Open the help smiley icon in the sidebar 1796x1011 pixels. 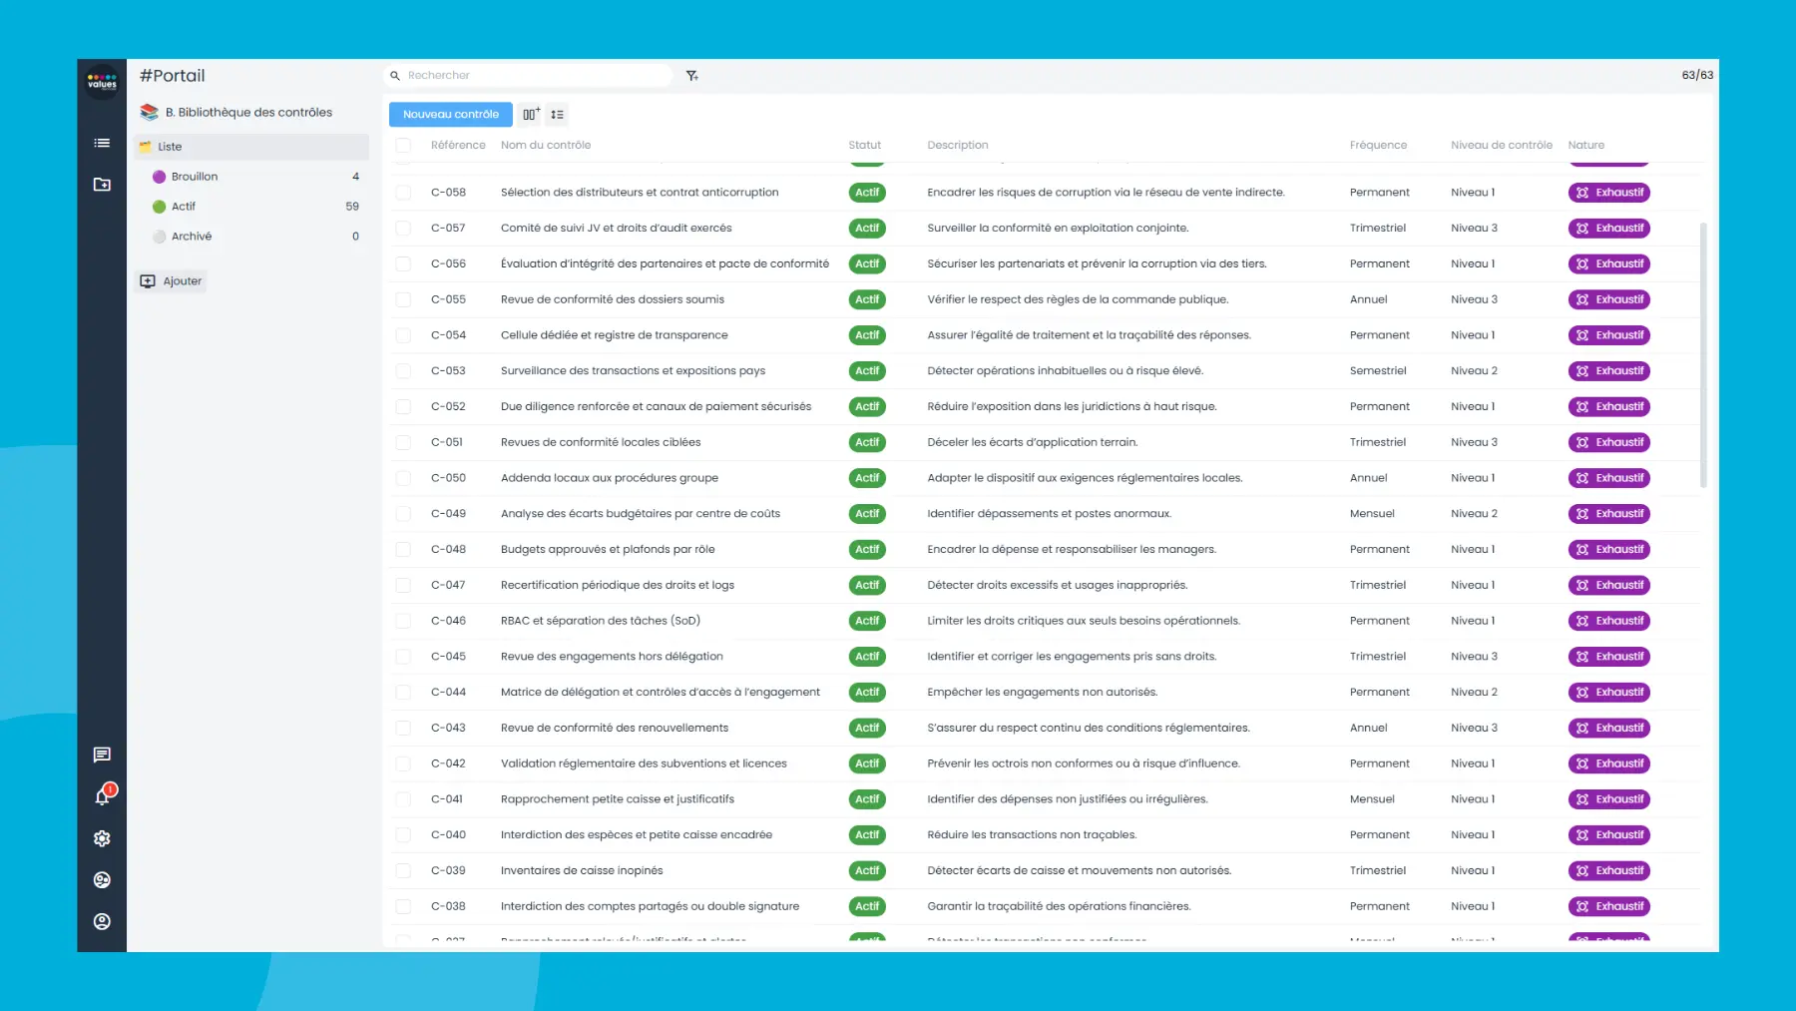[x=101, y=879]
